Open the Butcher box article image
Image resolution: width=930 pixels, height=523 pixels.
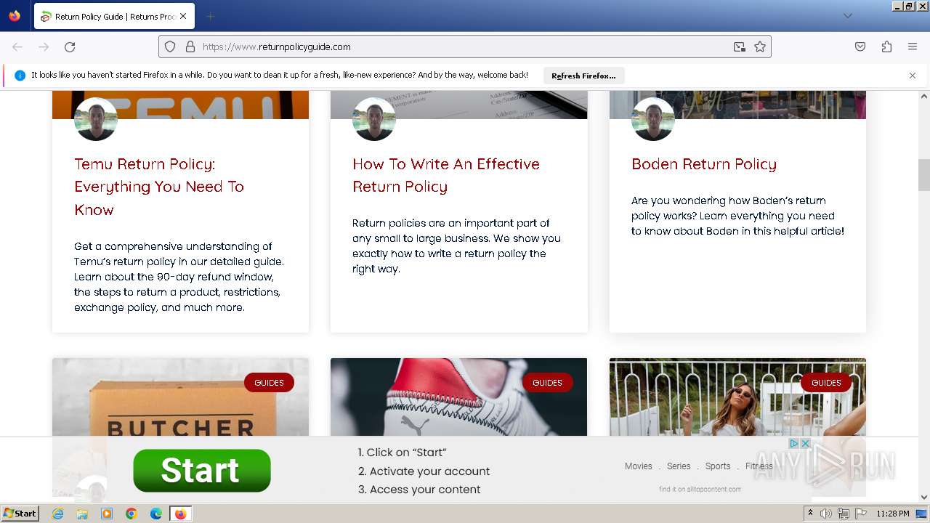click(180, 397)
